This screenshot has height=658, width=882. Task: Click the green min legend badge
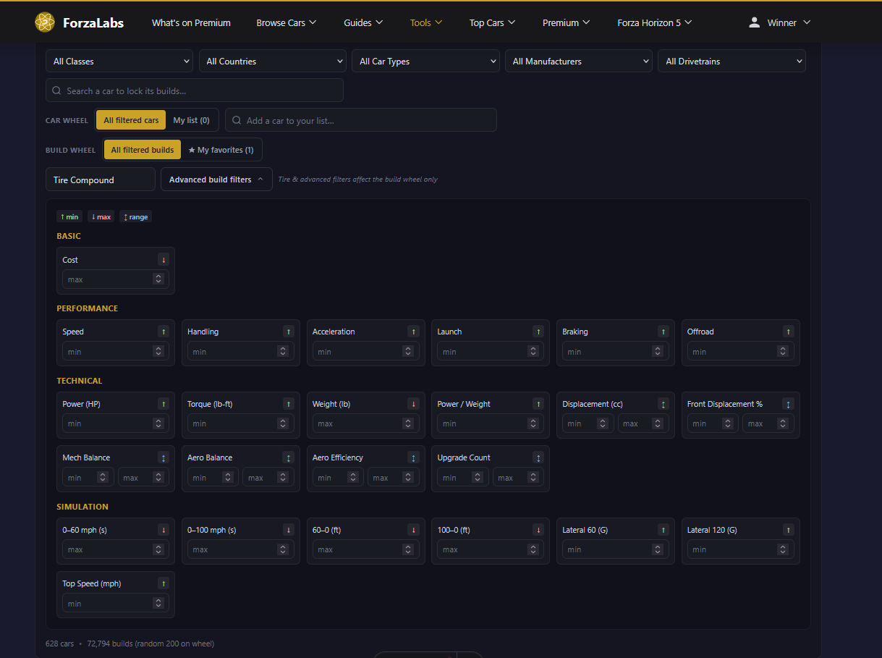(x=69, y=217)
